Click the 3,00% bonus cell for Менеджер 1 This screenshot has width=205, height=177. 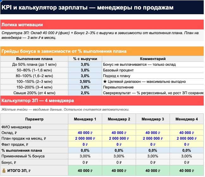pyautogui.click(x=85, y=156)
